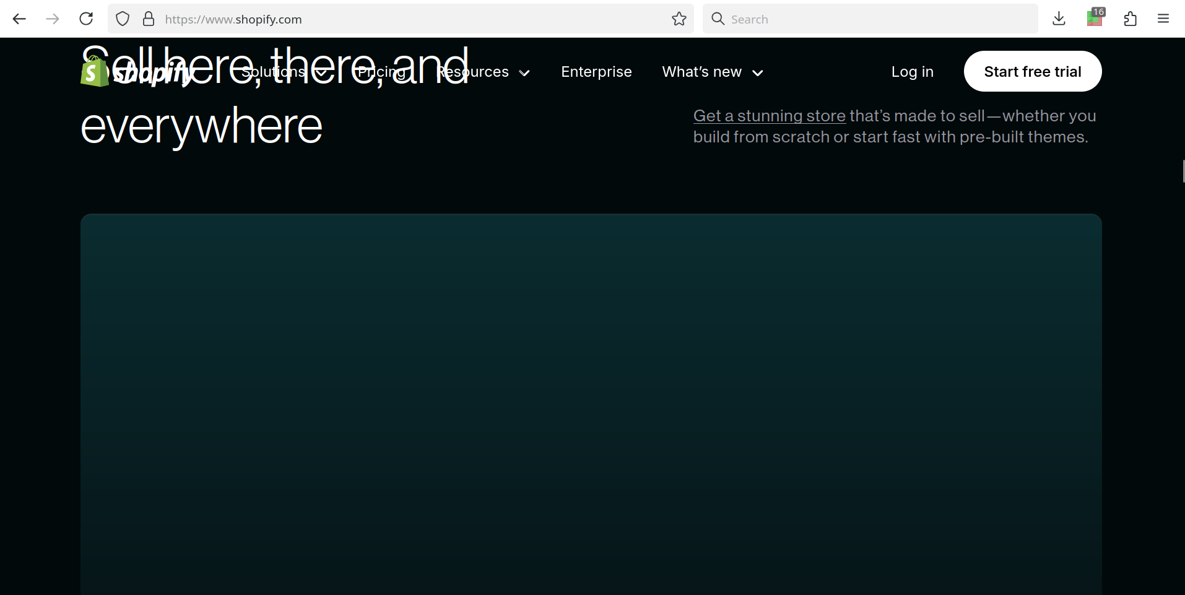Open the Enterprise nav item
The image size is (1185, 595).
pyautogui.click(x=596, y=72)
